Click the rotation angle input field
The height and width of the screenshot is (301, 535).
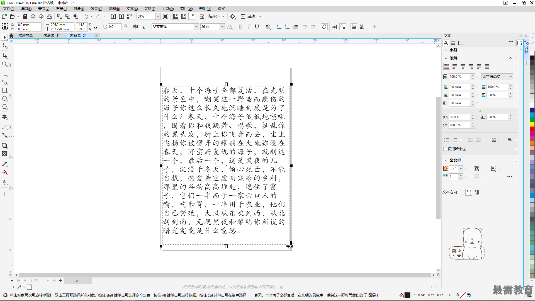pos(115,27)
